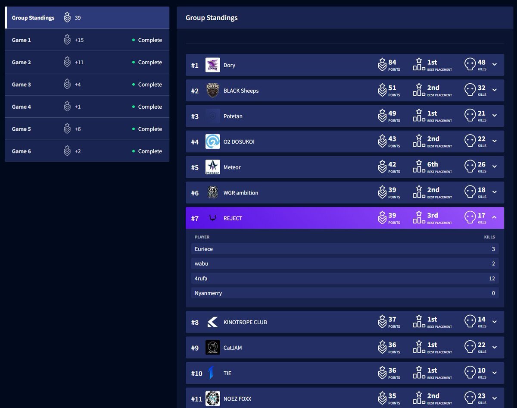
Task: Click the NOEZ FOXX team logo
Action: [x=213, y=399]
